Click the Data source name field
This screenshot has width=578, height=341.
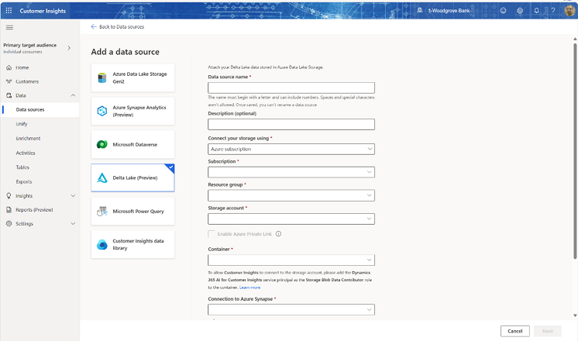(x=291, y=88)
